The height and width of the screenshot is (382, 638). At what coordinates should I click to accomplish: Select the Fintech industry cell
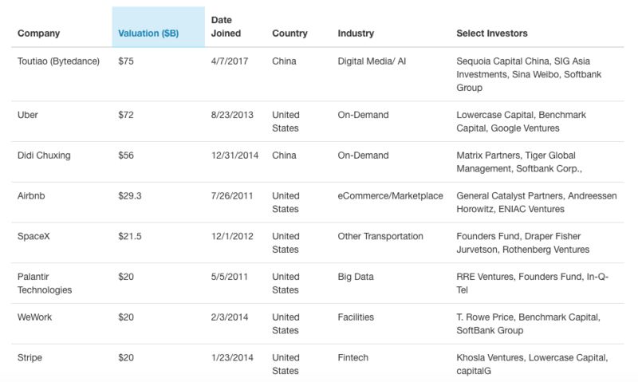tap(356, 357)
